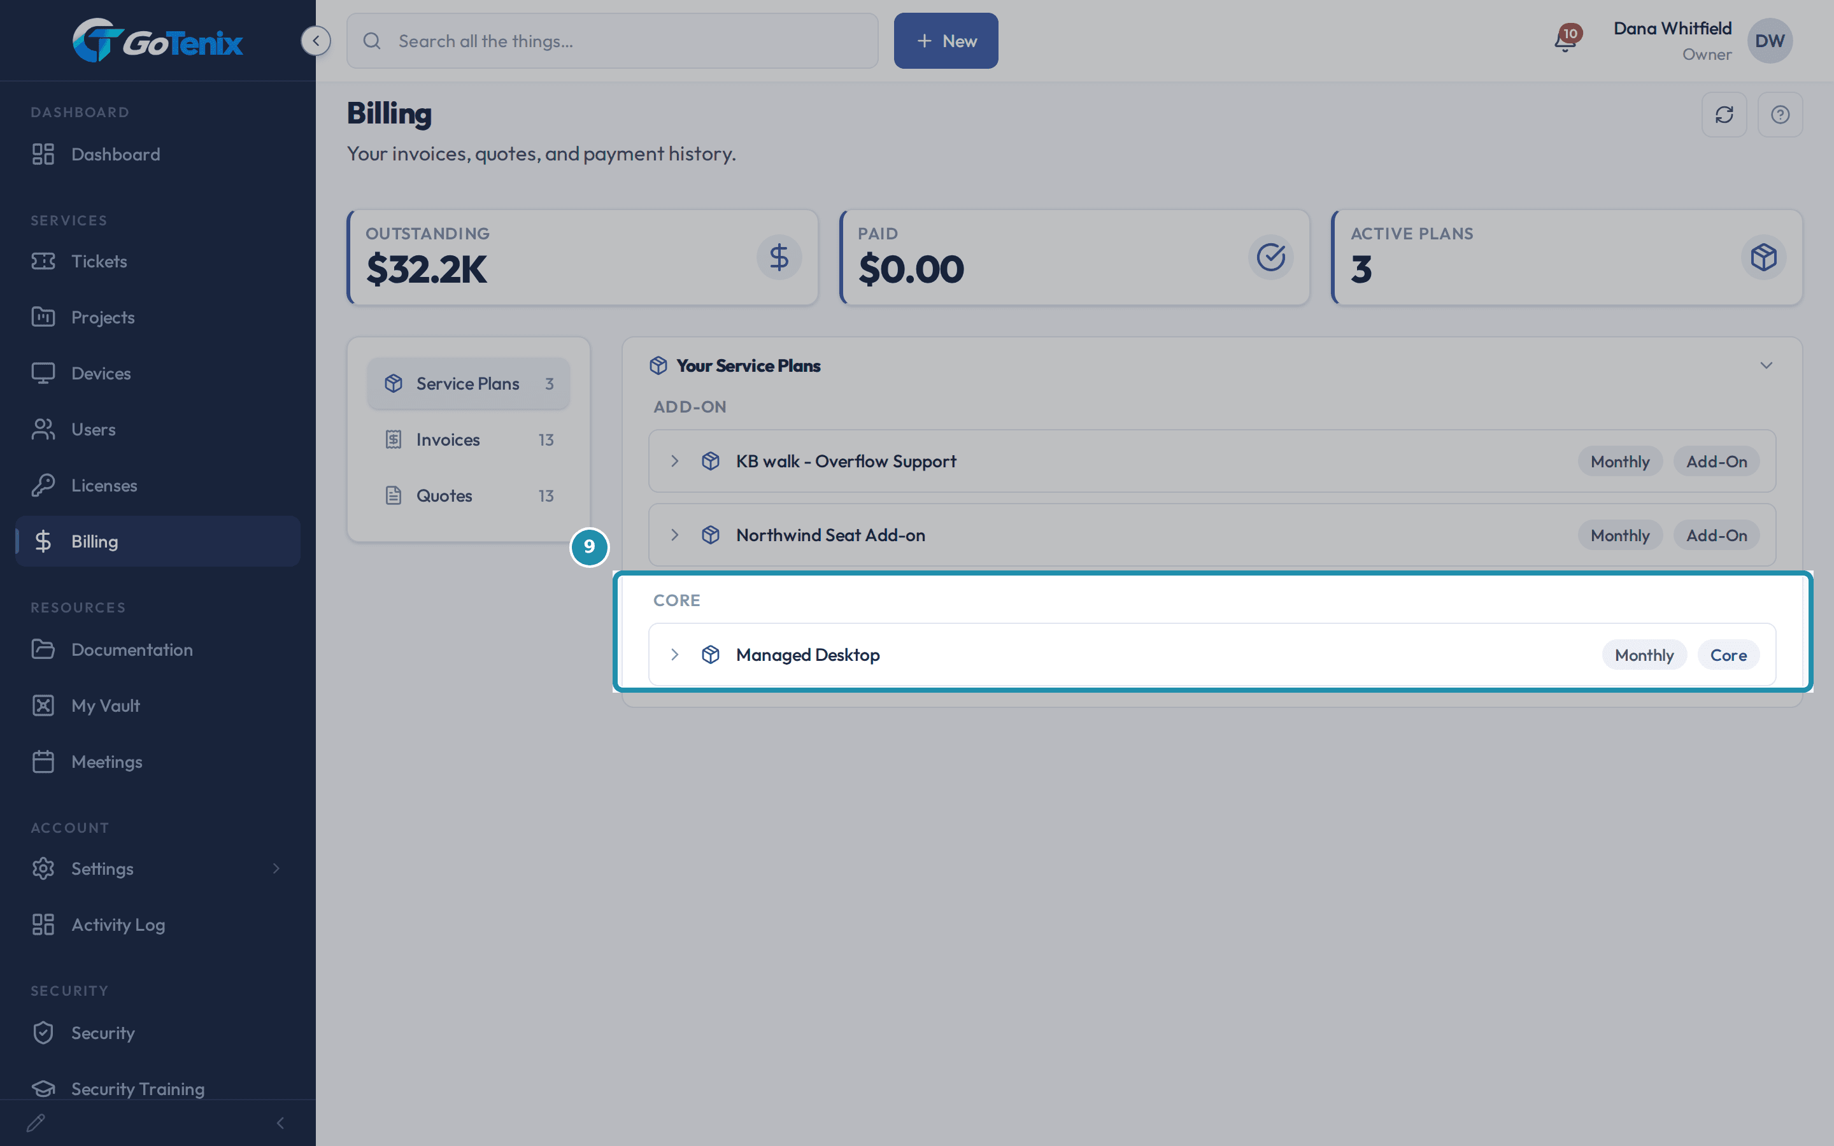Click the Dana Whitfield user name
Viewport: 1834px width, 1146px height.
coord(1672,29)
